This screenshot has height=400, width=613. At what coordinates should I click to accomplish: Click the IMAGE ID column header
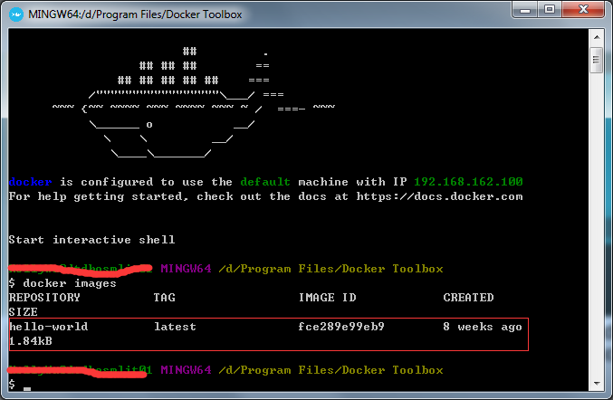(328, 298)
